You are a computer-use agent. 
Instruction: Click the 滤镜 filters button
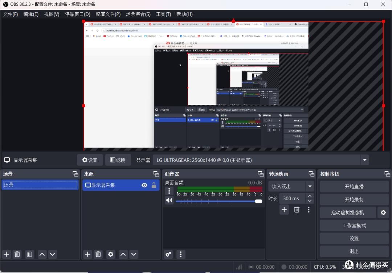coord(118,160)
